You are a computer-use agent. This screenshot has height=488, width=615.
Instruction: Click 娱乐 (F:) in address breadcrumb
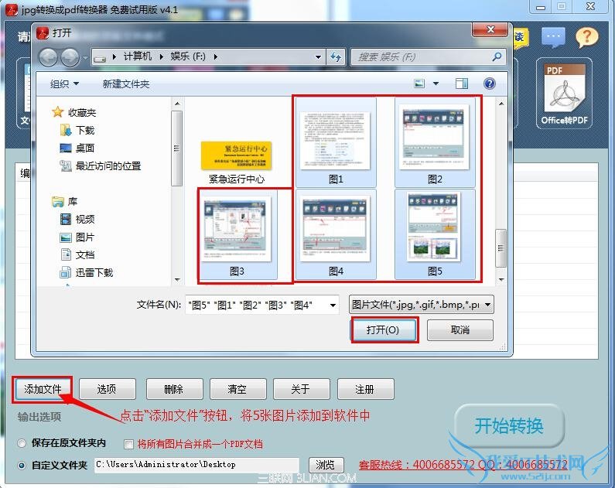[x=188, y=56]
